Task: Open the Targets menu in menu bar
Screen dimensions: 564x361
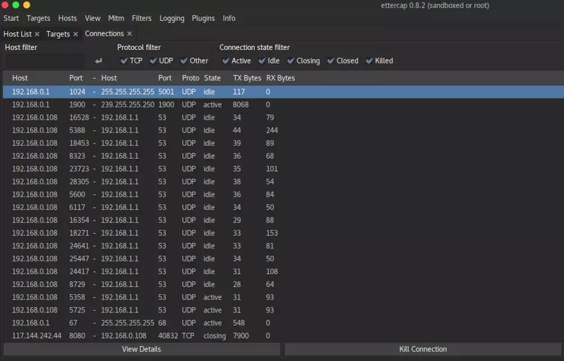Action: [38, 19]
